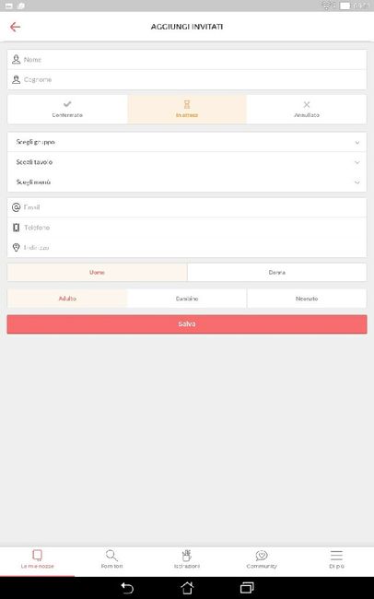Tap the Annullato X icon
This screenshot has height=599, width=374.
pyautogui.click(x=307, y=104)
